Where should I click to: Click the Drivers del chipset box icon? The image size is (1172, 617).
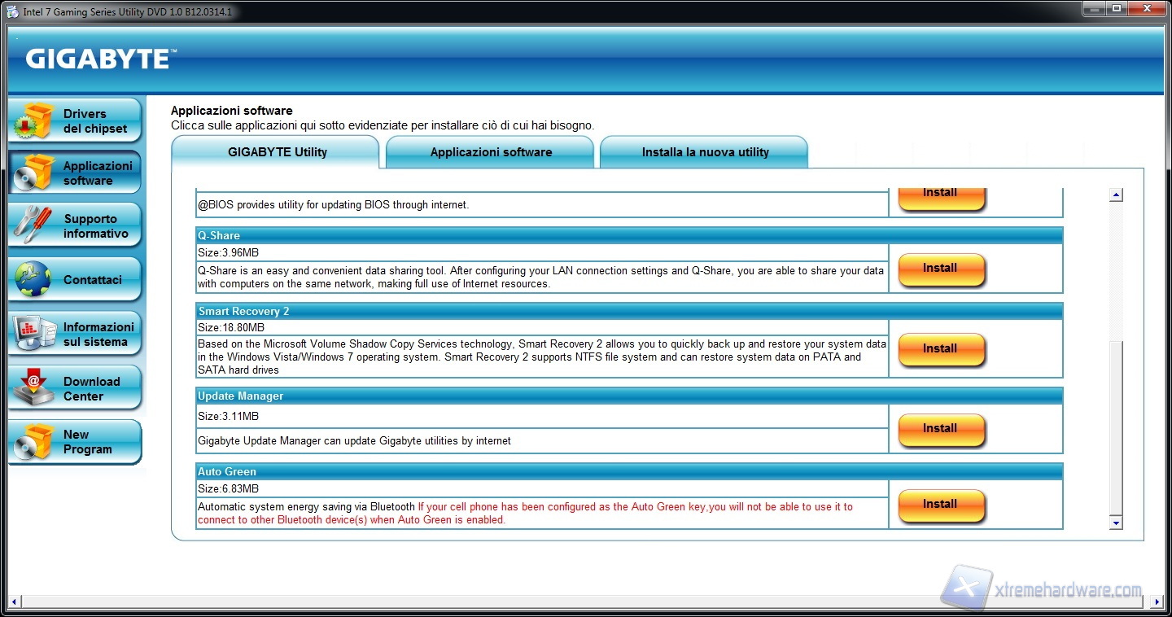click(x=34, y=121)
